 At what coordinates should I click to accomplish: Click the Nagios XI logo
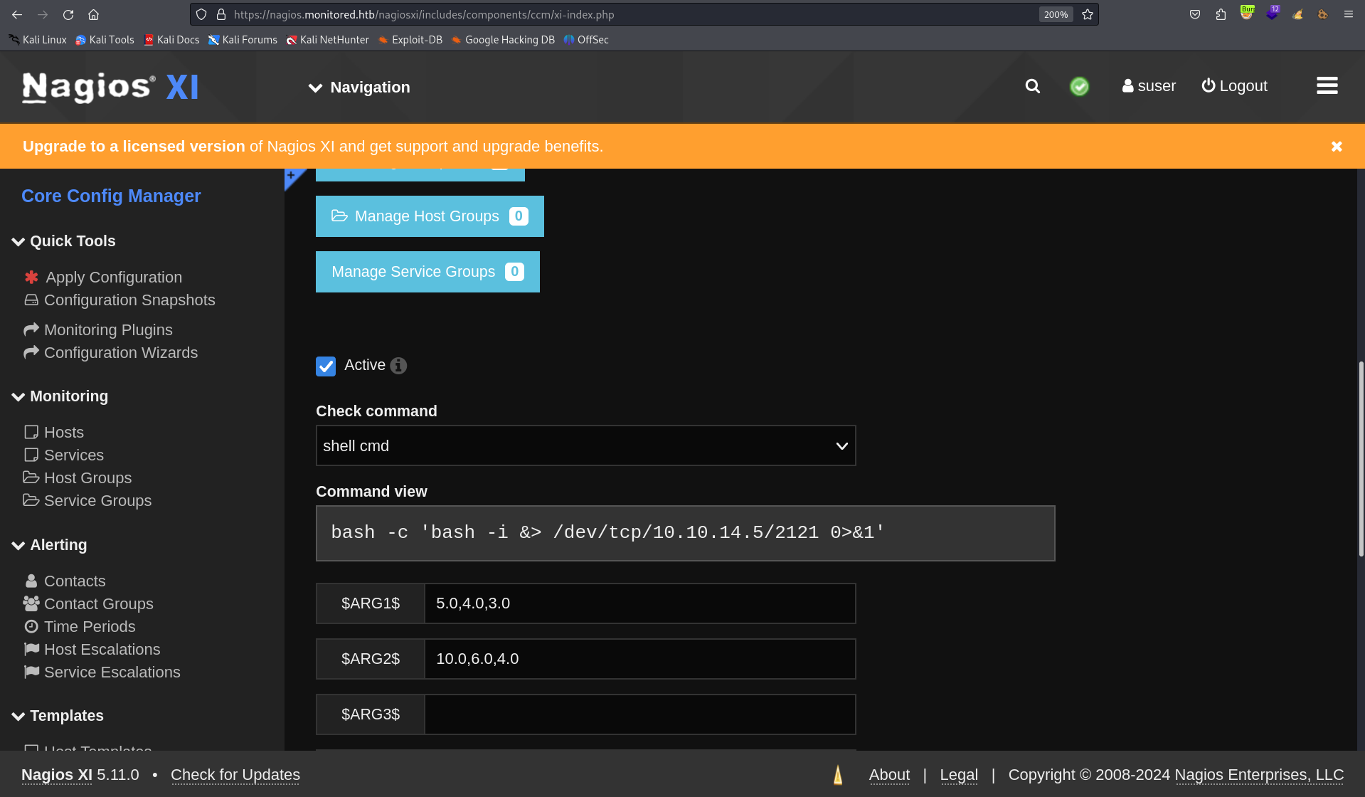(x=110, y=87)
